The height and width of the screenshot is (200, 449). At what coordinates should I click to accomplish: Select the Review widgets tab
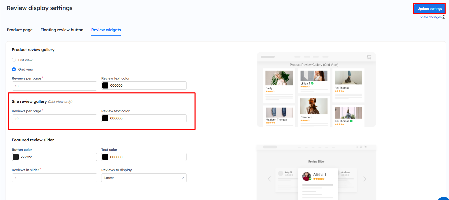(x=106, y=30)
